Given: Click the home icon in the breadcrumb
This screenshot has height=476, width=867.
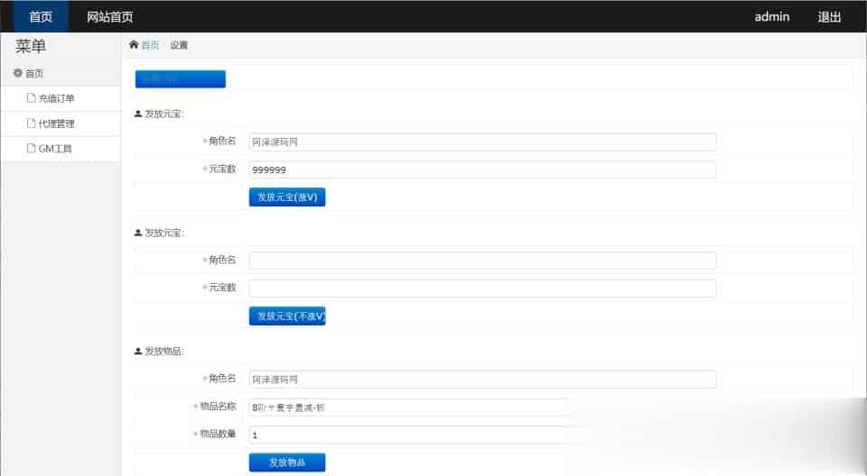Looking at the screenshot, I should click(x=135, y=45).
